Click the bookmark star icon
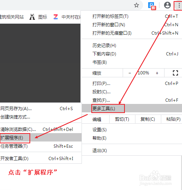Viewport: 182px width, 190px height. 136,5
